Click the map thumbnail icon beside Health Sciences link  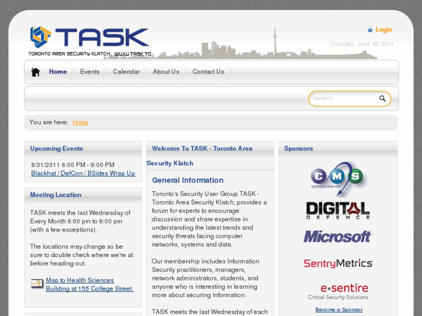(x=37, y=283)
